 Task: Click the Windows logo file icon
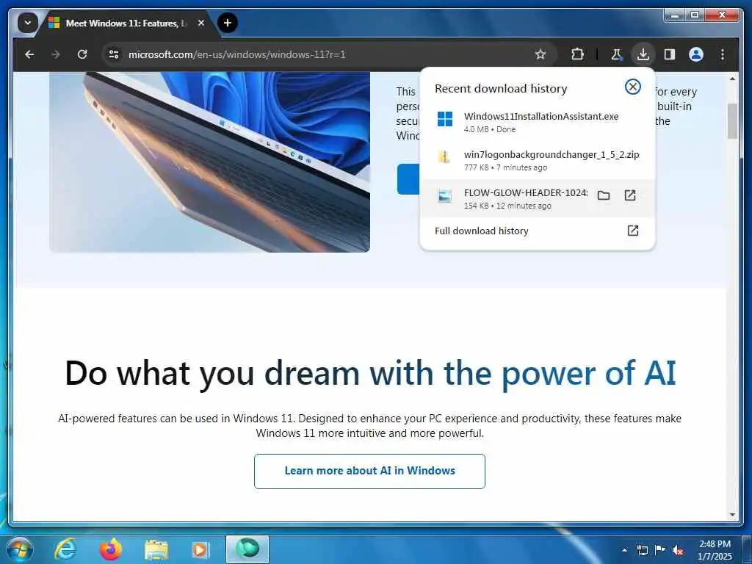445,119
